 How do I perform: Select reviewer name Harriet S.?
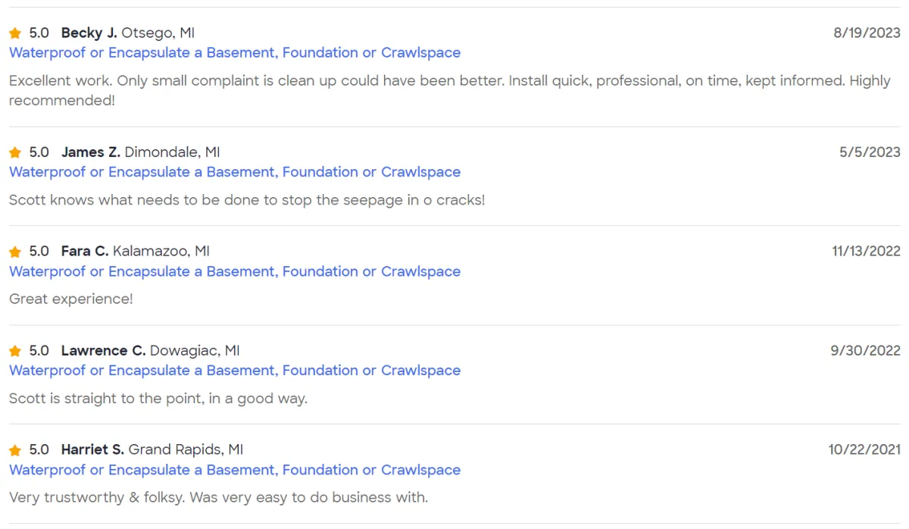click(x=92, y=449)
